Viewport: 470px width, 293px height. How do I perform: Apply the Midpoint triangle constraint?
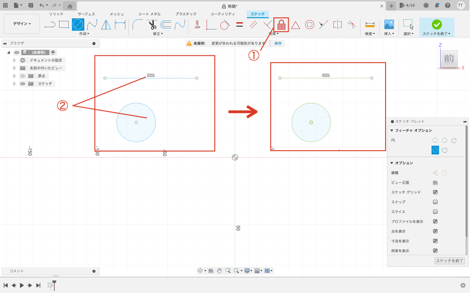point(296,25)
